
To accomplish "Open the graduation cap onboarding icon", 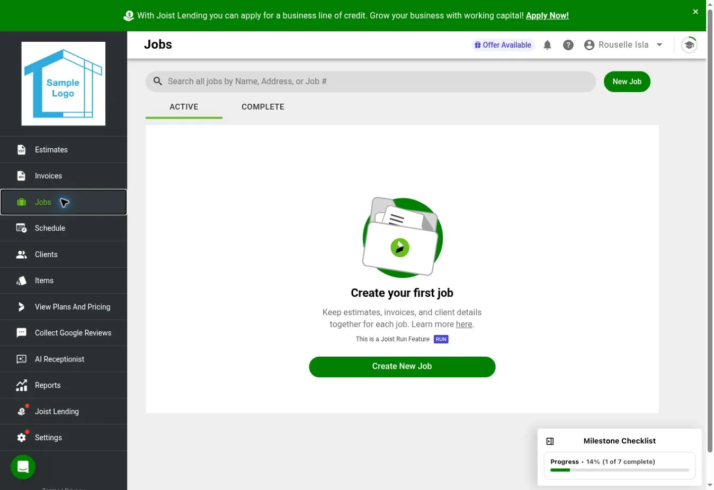I will click(x=689, y=45).
